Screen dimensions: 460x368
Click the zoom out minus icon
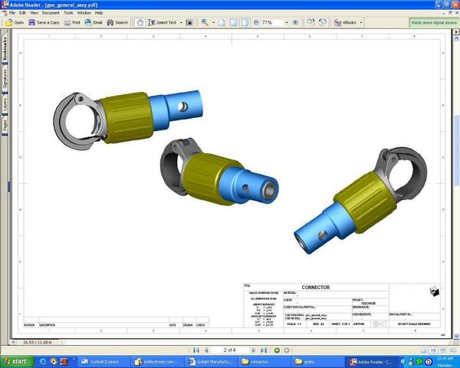coord(256,22)
